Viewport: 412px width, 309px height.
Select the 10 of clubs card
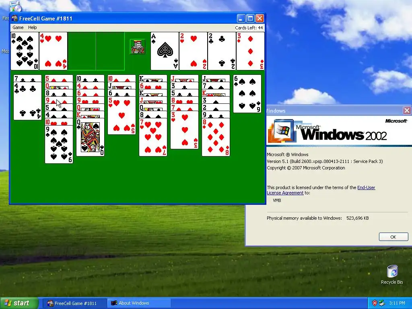90,78
